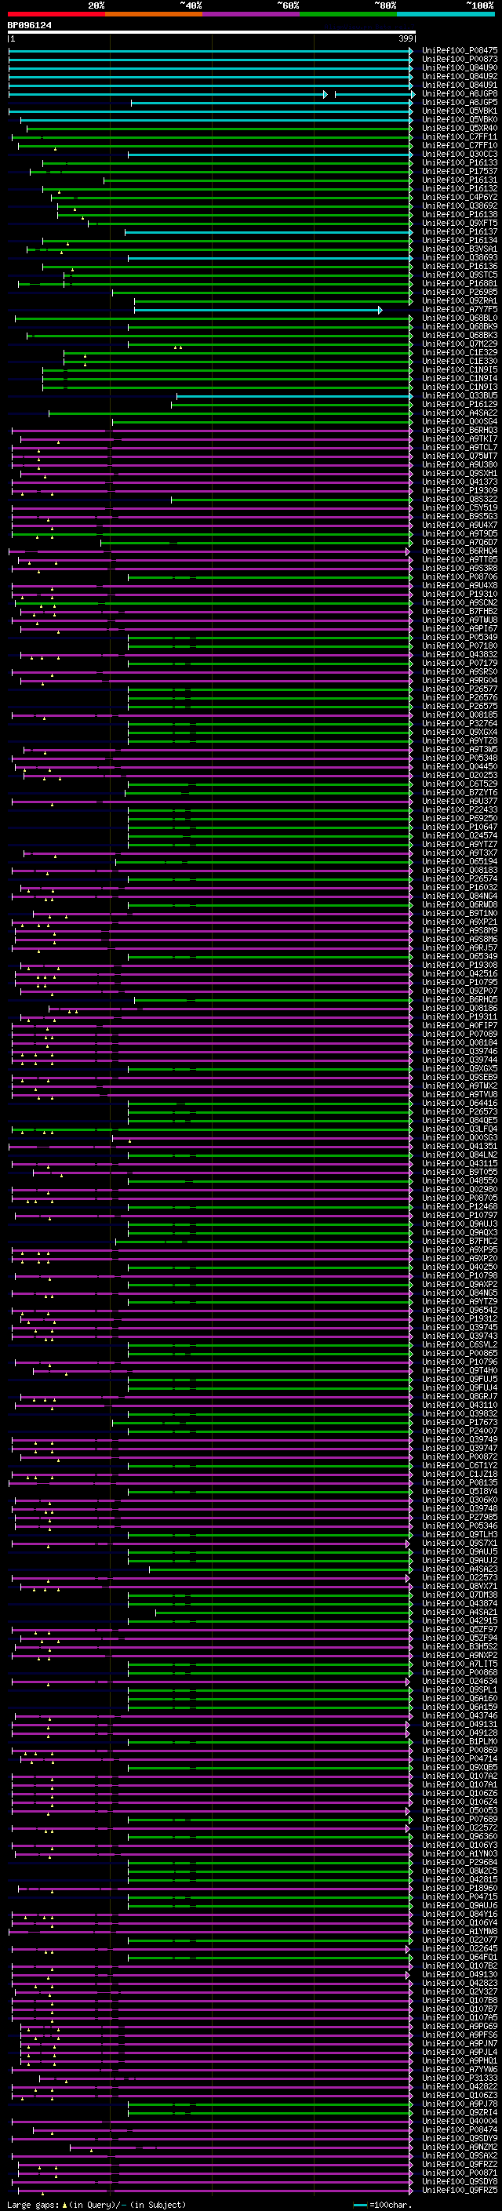This screenshot has width=502, height=2211.
Task: Select hit label UniRef100_Q41351
Action: 459,1147
